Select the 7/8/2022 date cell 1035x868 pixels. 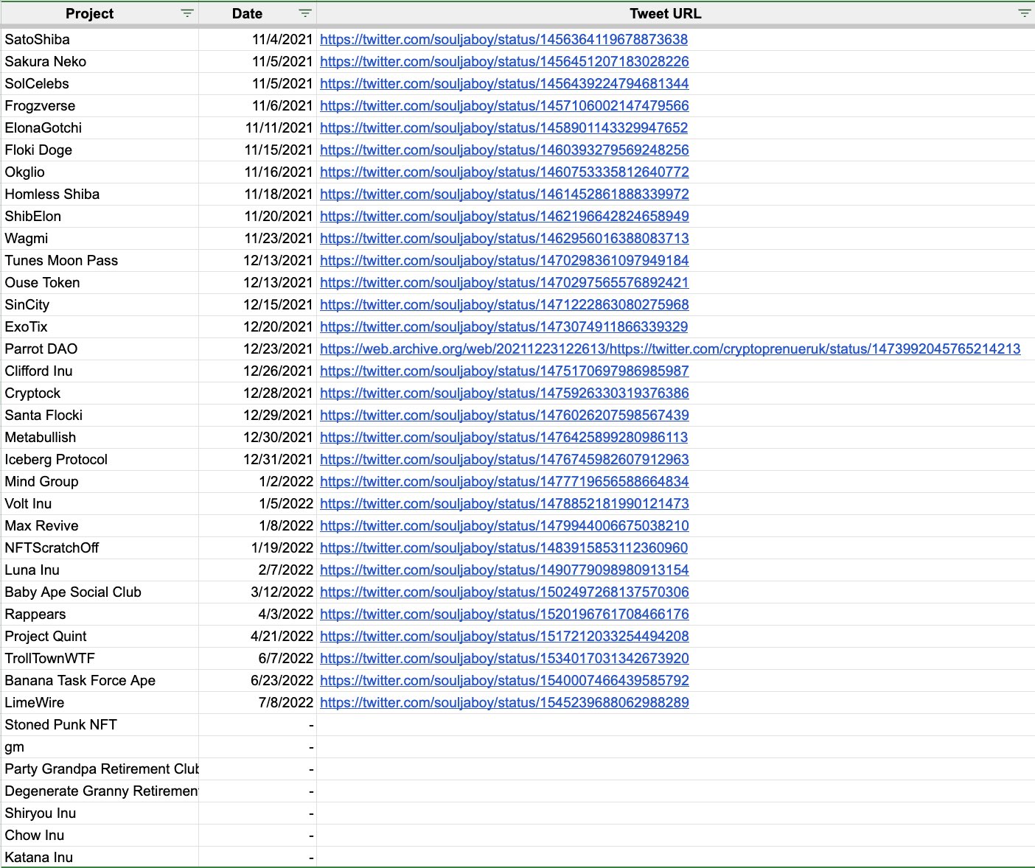[x=257, y=703]
